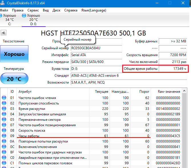This screenshot has width=191, height=168.
Task: Click raw value 001400000002
Action: point(168,108)
